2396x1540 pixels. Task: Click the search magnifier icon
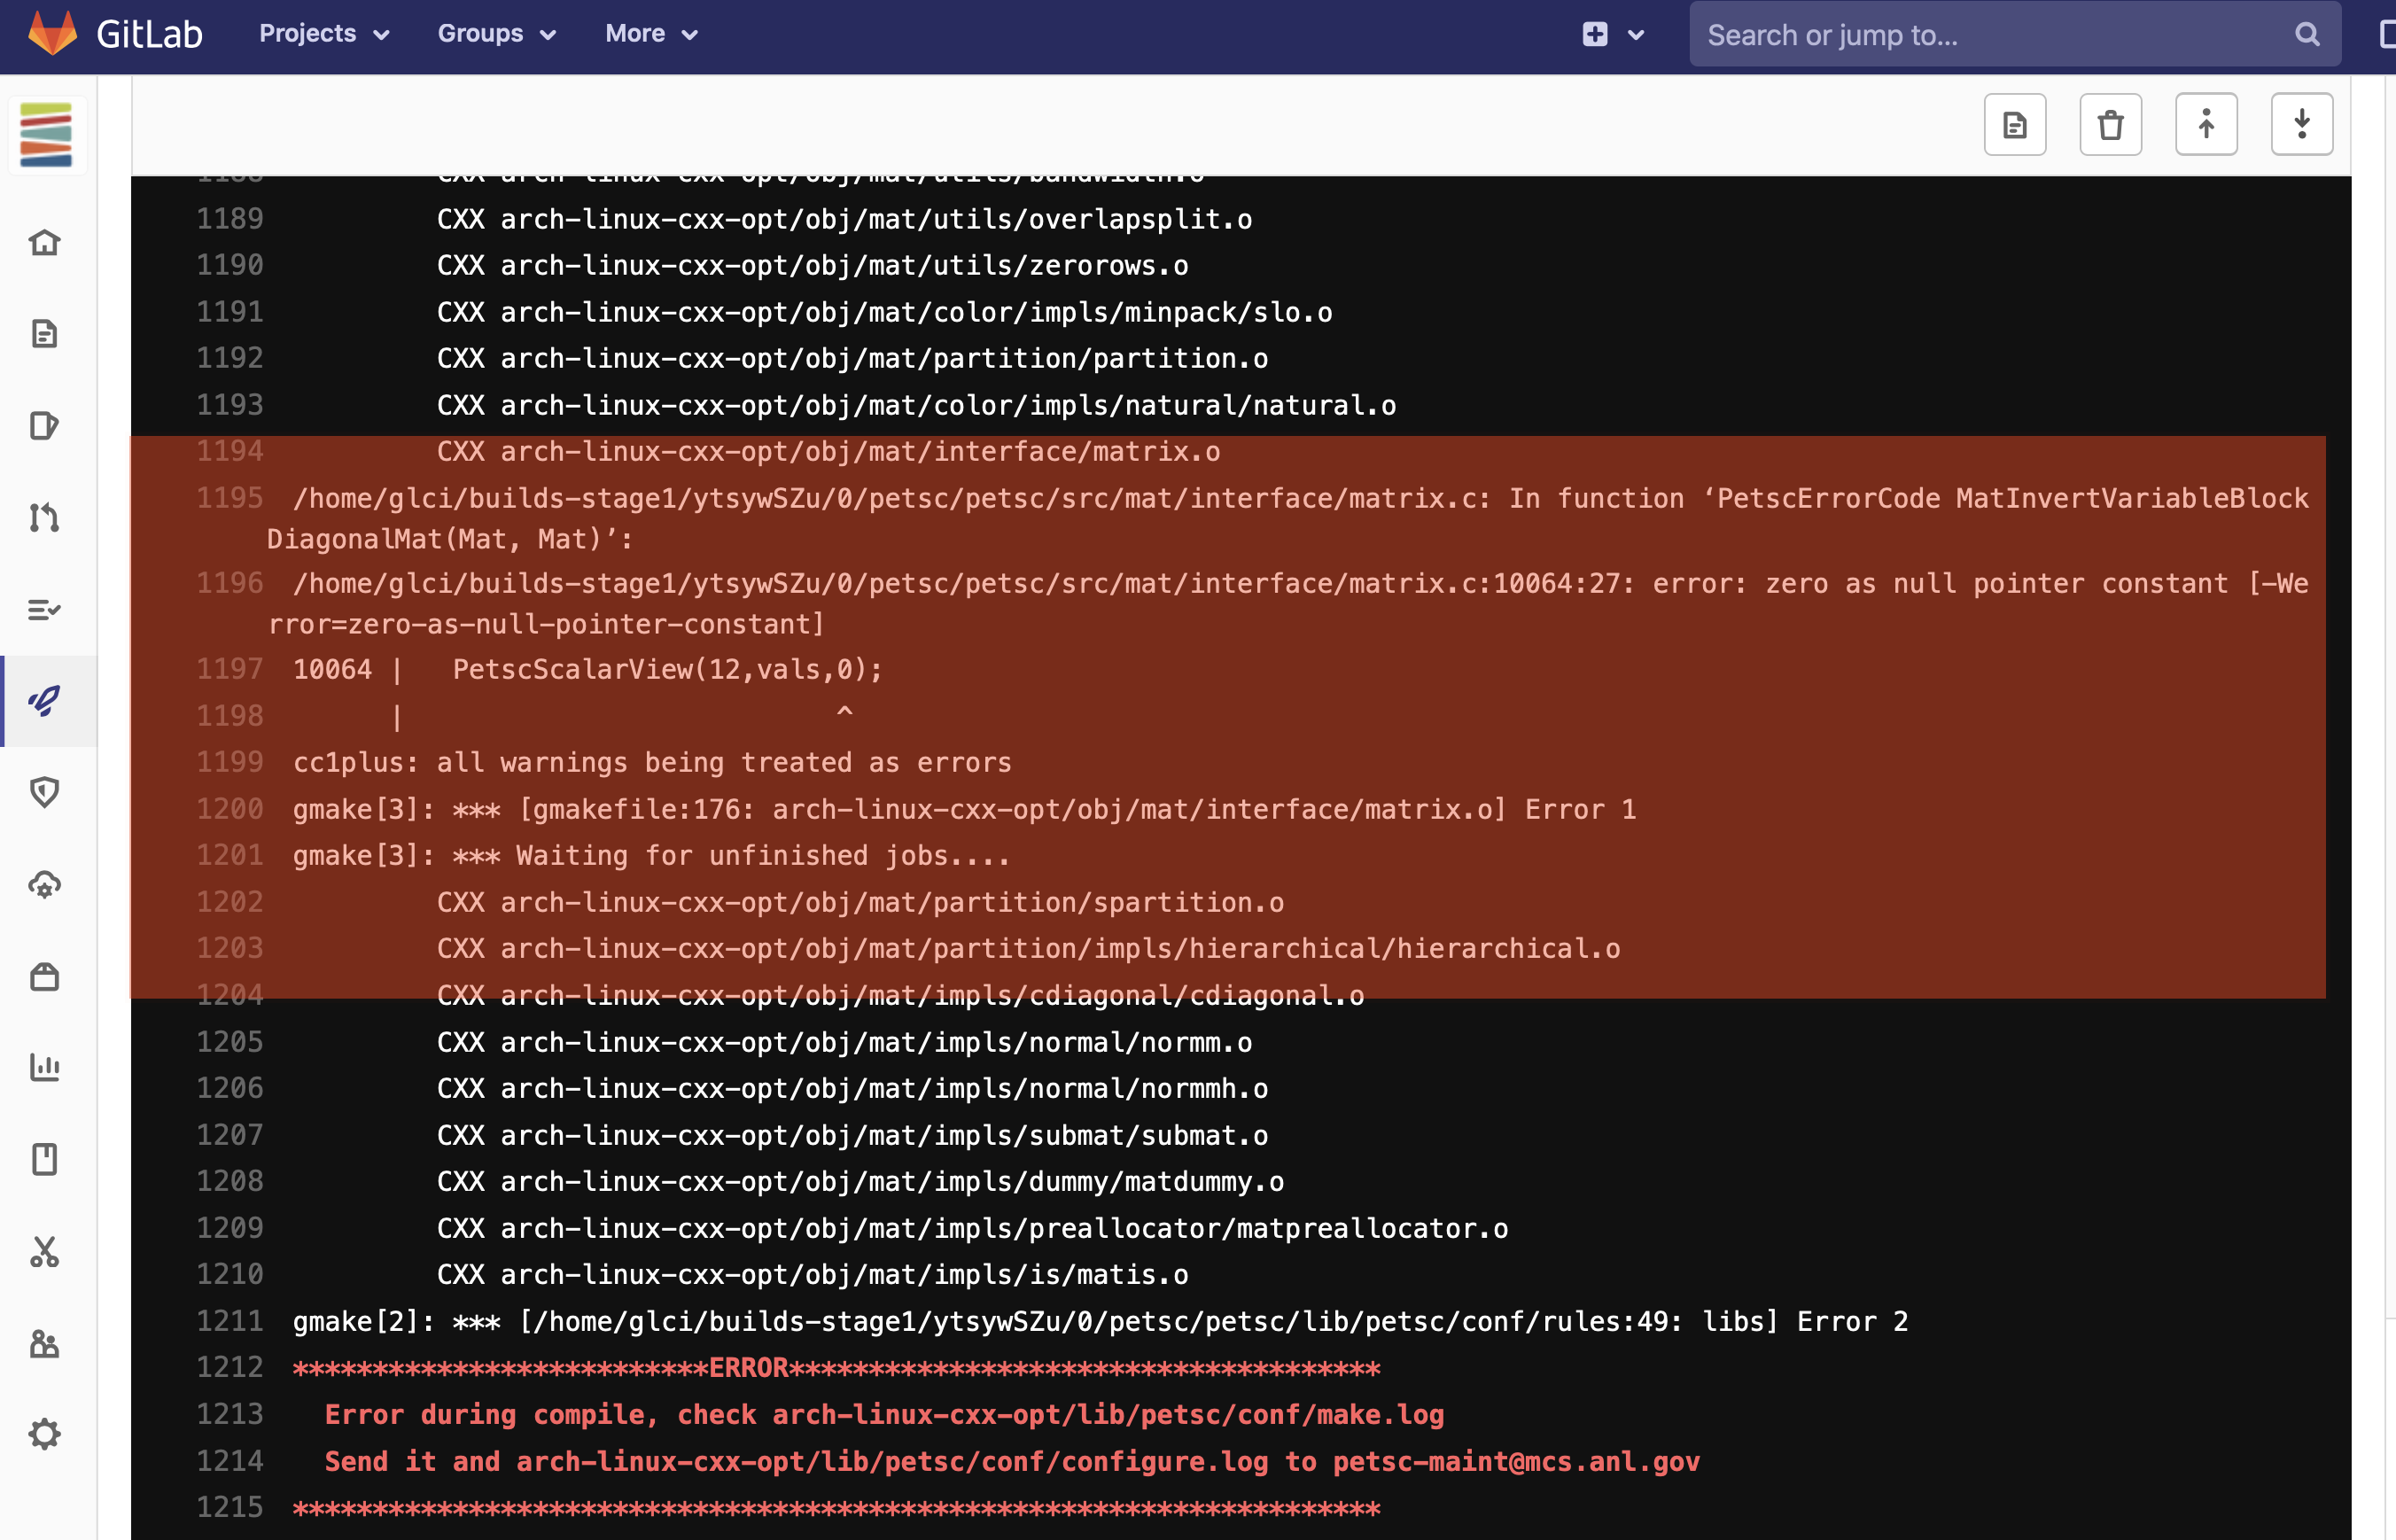point(2307,35)
